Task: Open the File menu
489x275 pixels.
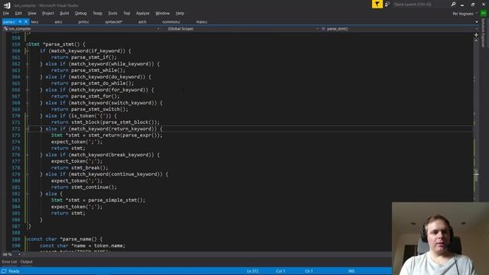Action: click(x=6, y=14)
